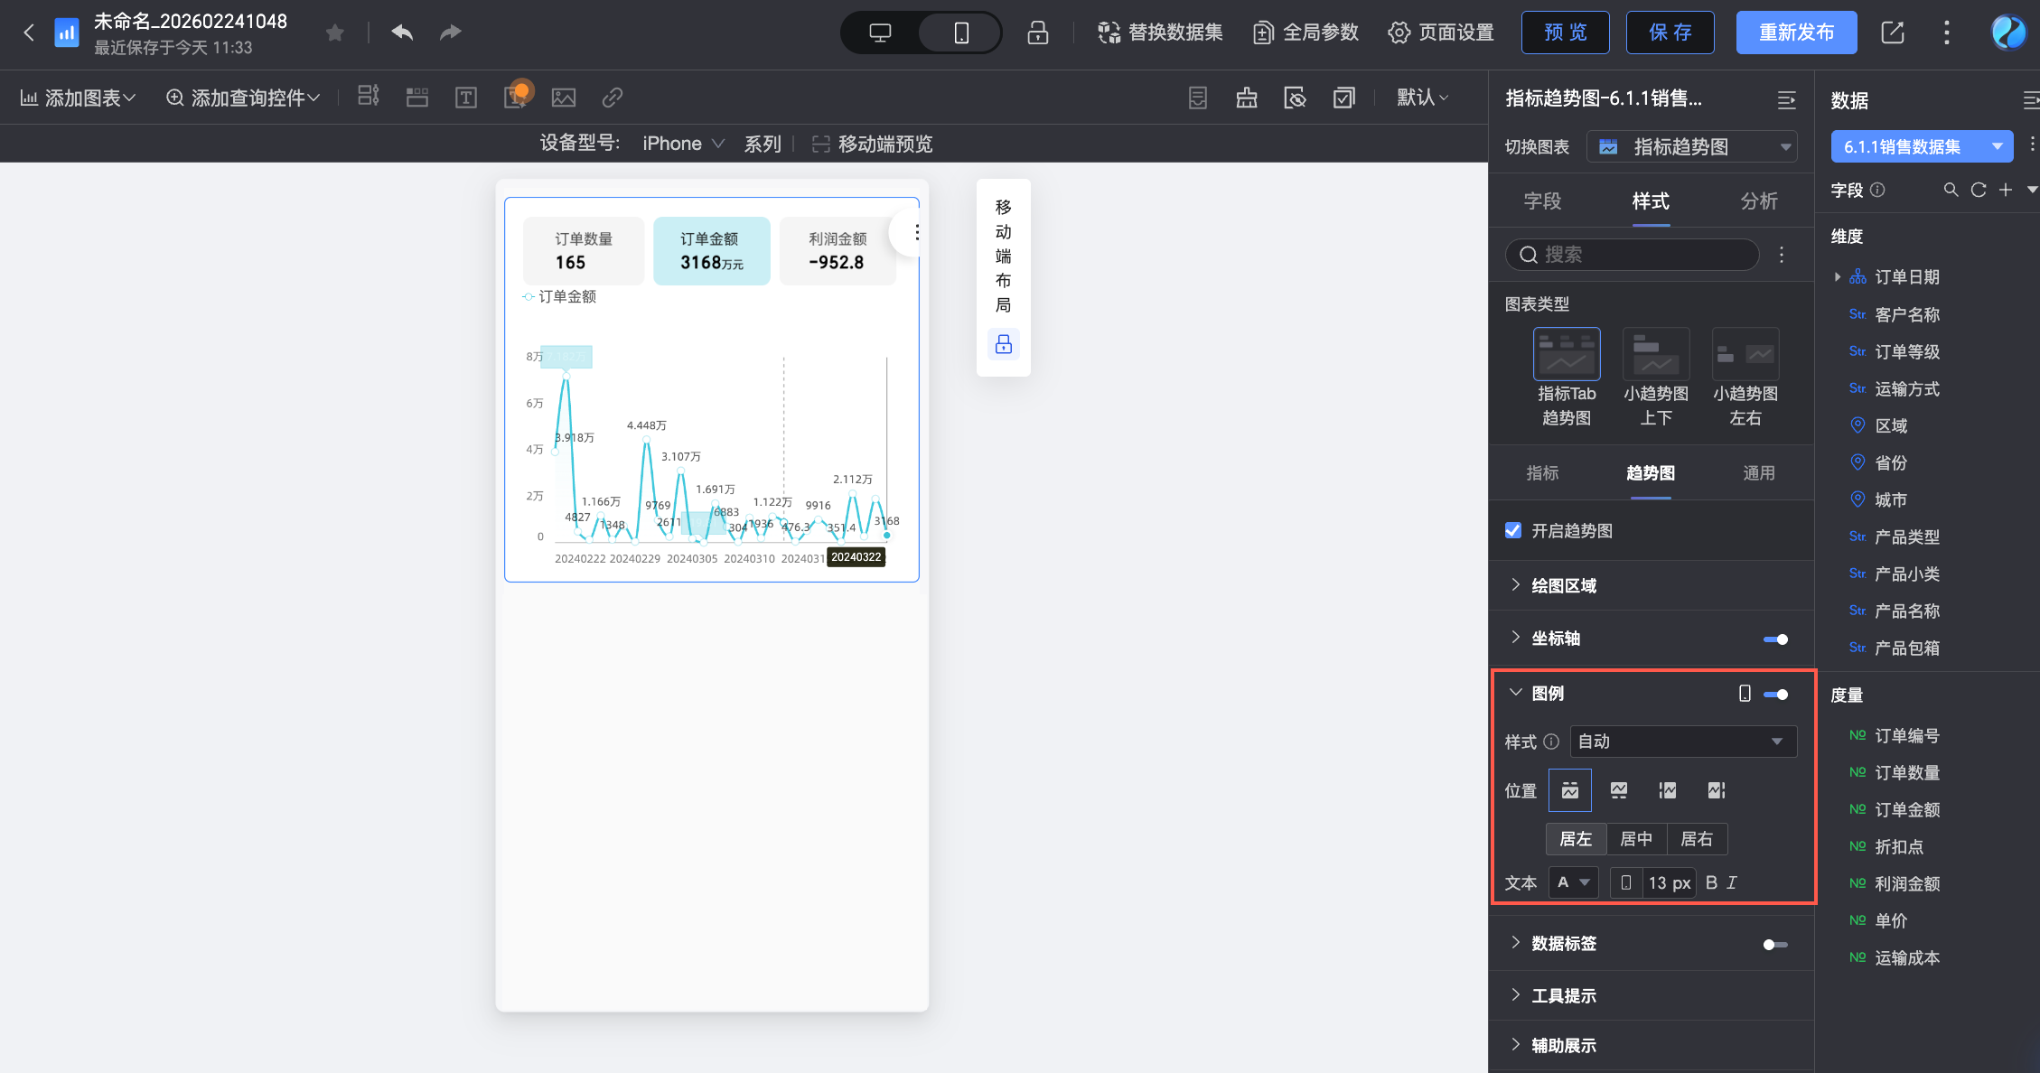The width and height of the screenshot is (2040, 1073).
Task: Click the undo arrow icon
Action: (402, 33)
